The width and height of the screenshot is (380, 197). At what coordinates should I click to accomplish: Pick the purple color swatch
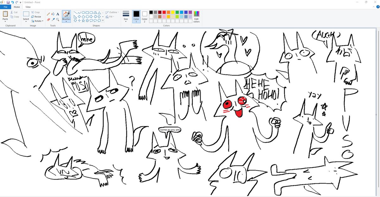190,12
